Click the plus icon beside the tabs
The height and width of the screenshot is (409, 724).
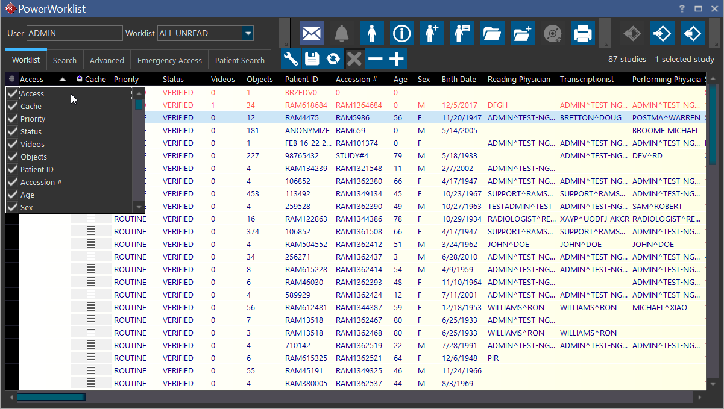pyautogui.click(x=396, y=58)
